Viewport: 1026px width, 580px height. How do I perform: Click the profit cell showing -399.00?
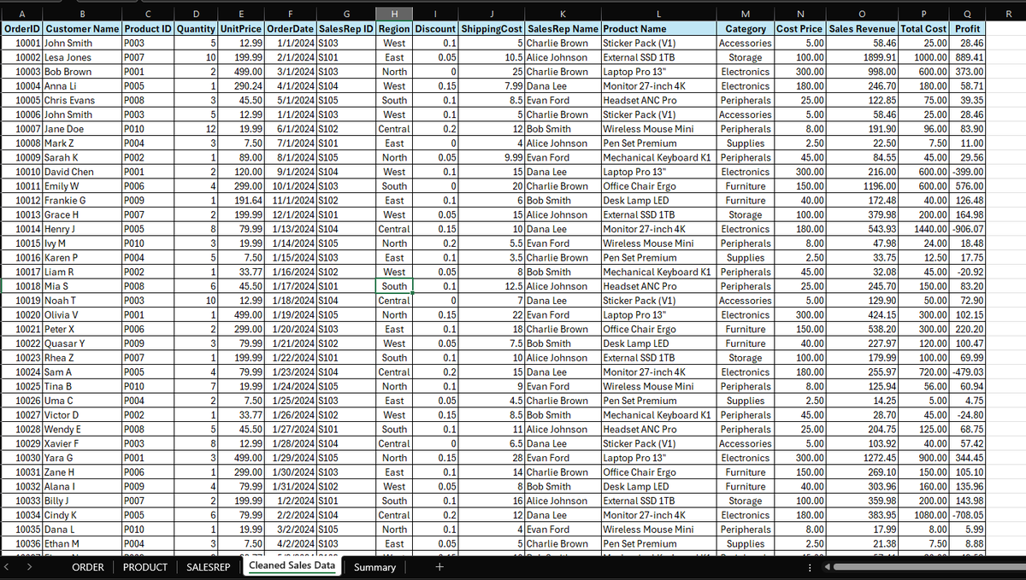(x=966, y=172)
